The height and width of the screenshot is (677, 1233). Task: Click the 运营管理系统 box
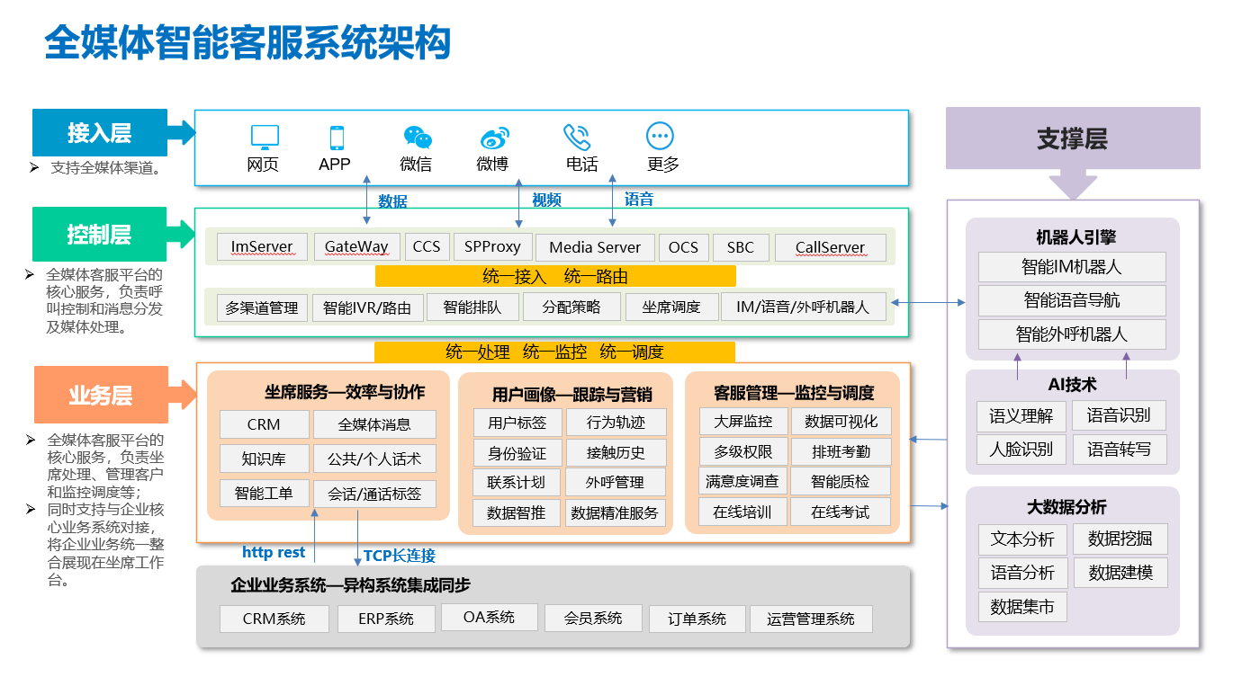click(811, 619)
